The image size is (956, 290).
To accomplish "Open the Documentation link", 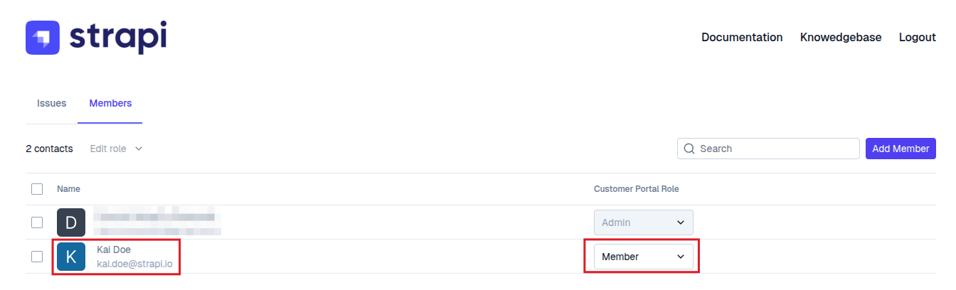I will (x=742, y=37).
